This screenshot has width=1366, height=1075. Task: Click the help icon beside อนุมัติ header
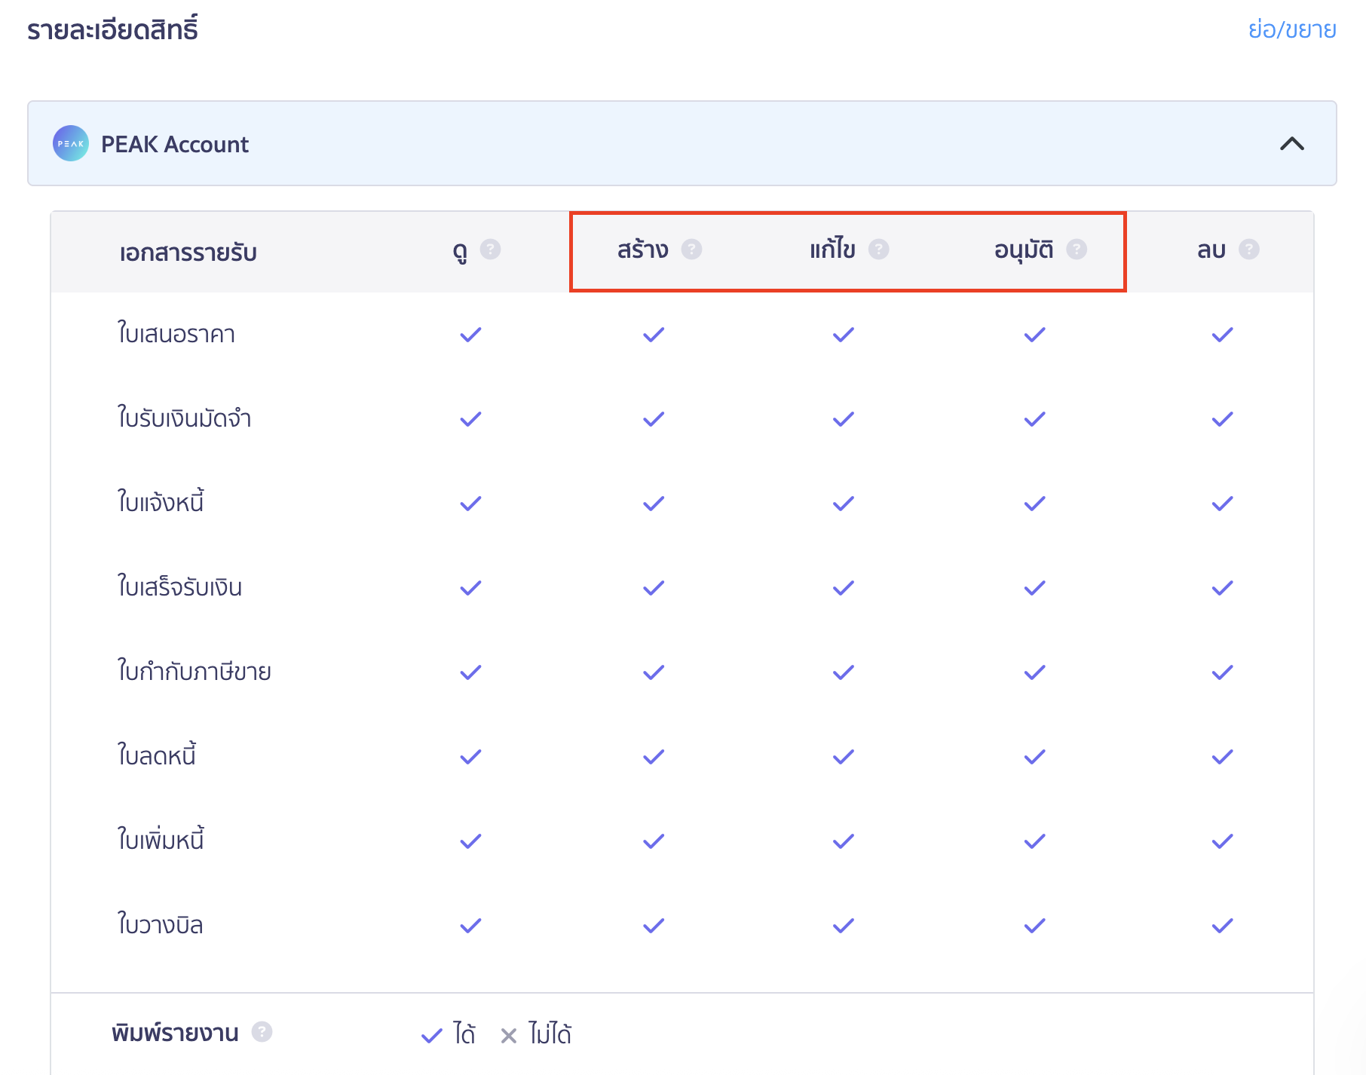(x=1077, y=250)
